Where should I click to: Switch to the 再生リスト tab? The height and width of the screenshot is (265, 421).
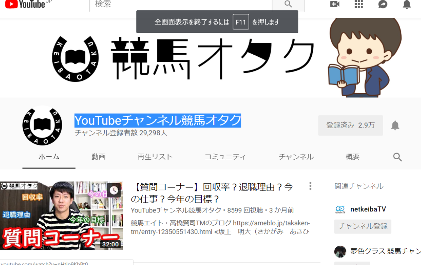pos(155,157)
